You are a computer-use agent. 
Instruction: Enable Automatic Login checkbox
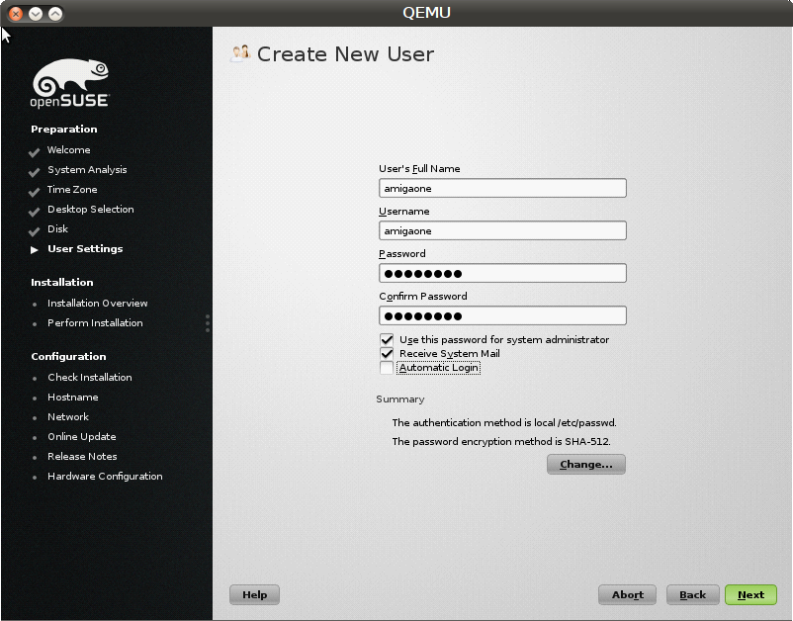387,368
